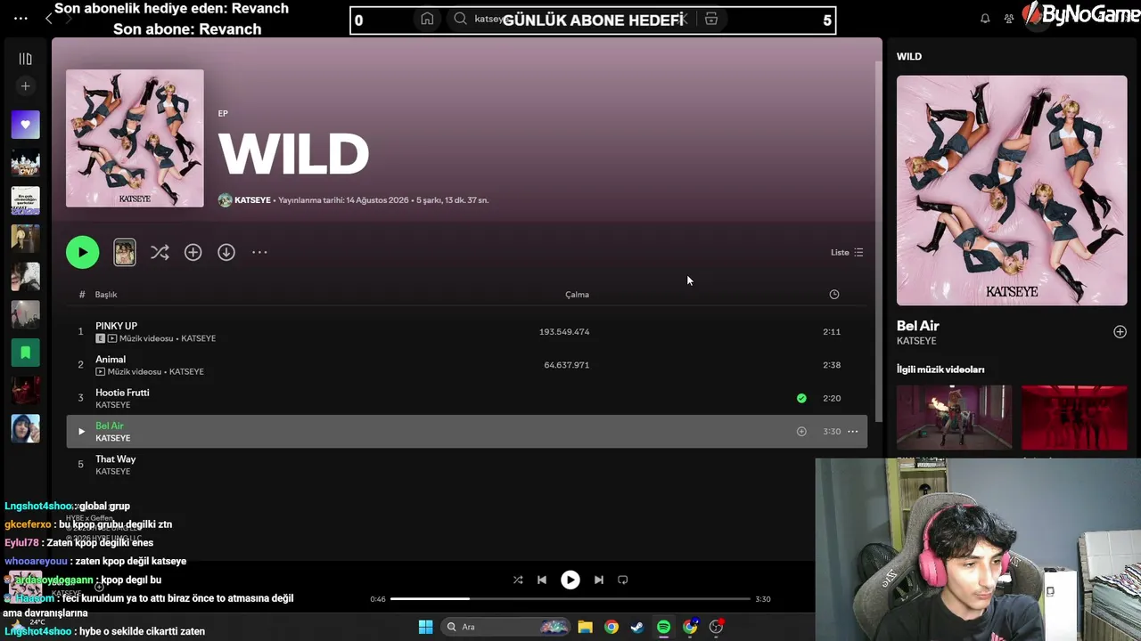Open Steam from the taskbar
This screenshot has height=641, width=1141.
637,627
